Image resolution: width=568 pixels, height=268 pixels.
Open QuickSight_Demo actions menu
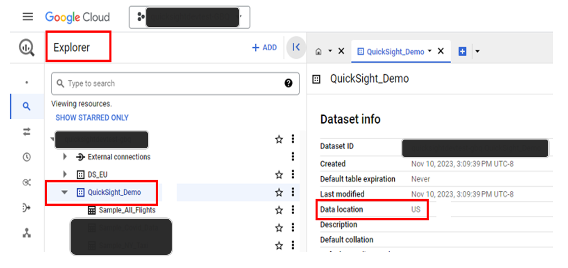click(293, 192)
